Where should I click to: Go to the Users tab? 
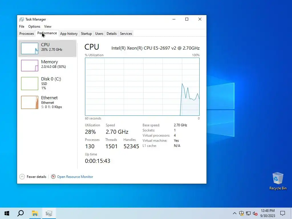tap(99, 34)
